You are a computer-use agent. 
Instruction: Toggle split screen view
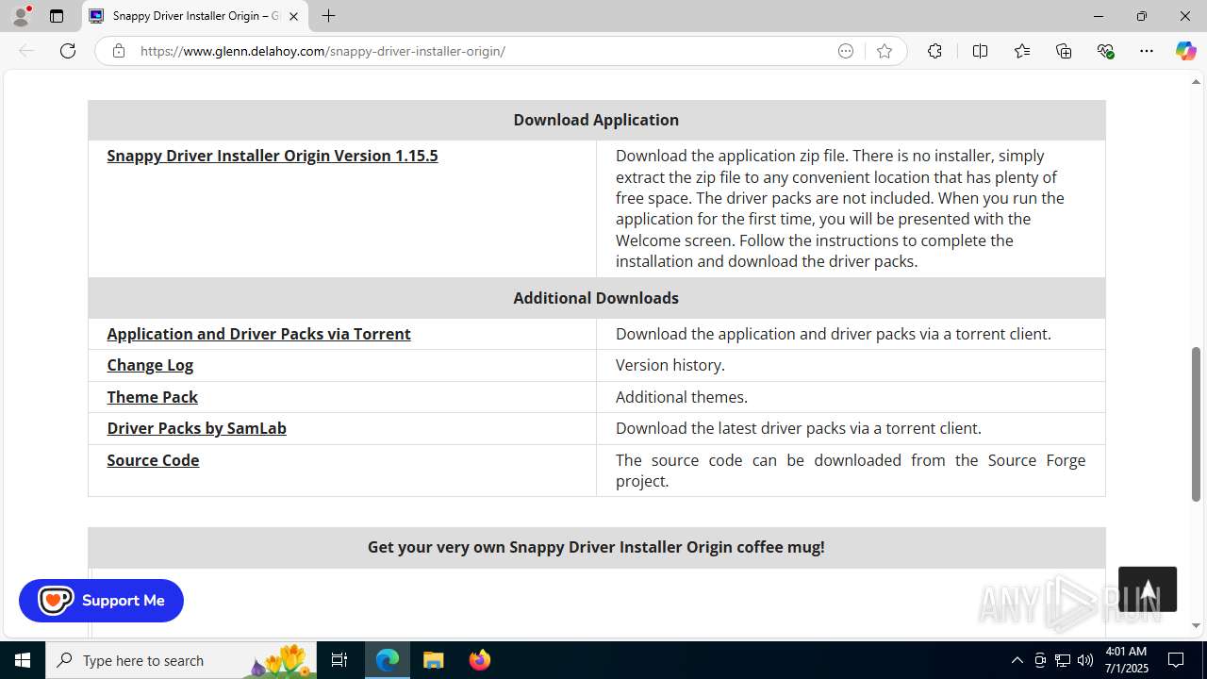click(980, 51)
